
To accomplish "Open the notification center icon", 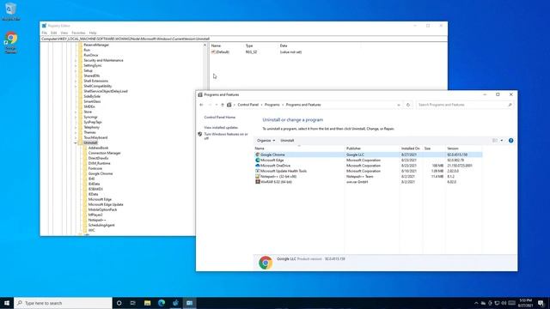I will pyautogui.click(x=541, y=303).
